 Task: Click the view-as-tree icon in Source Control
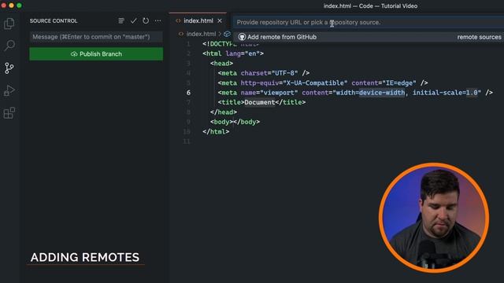[121, 21]
